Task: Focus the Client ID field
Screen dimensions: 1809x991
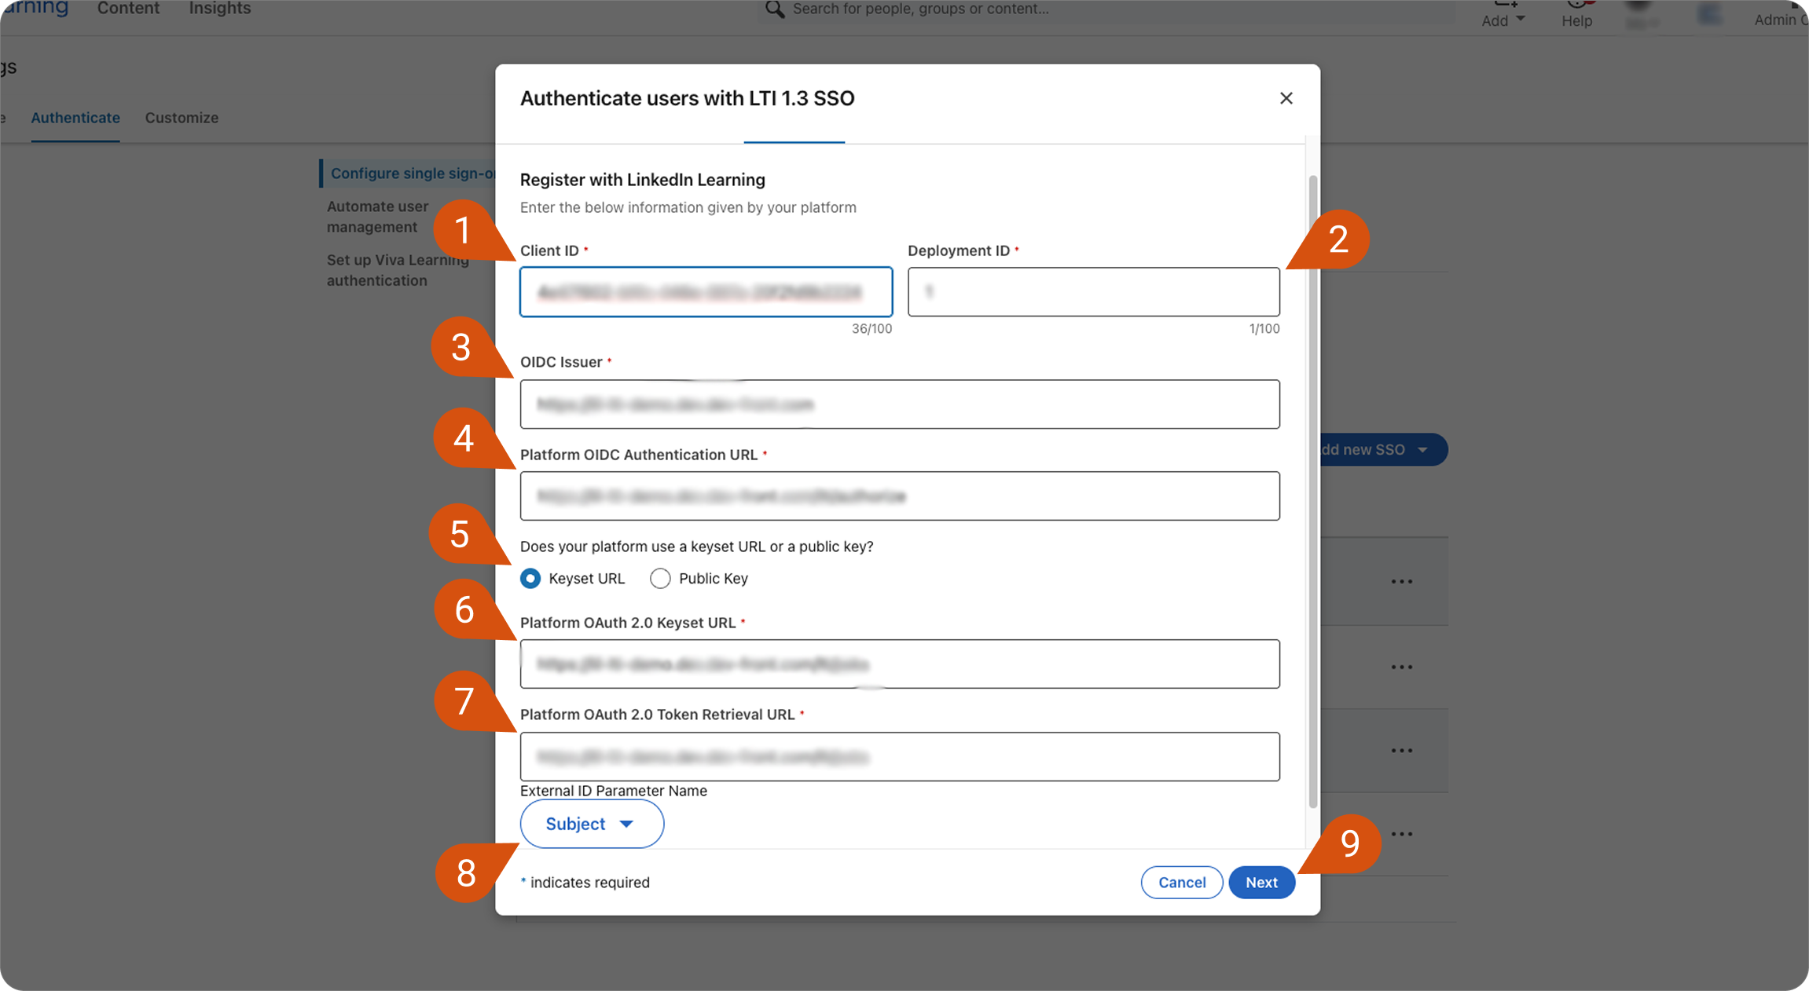Action: pos(706,292)
